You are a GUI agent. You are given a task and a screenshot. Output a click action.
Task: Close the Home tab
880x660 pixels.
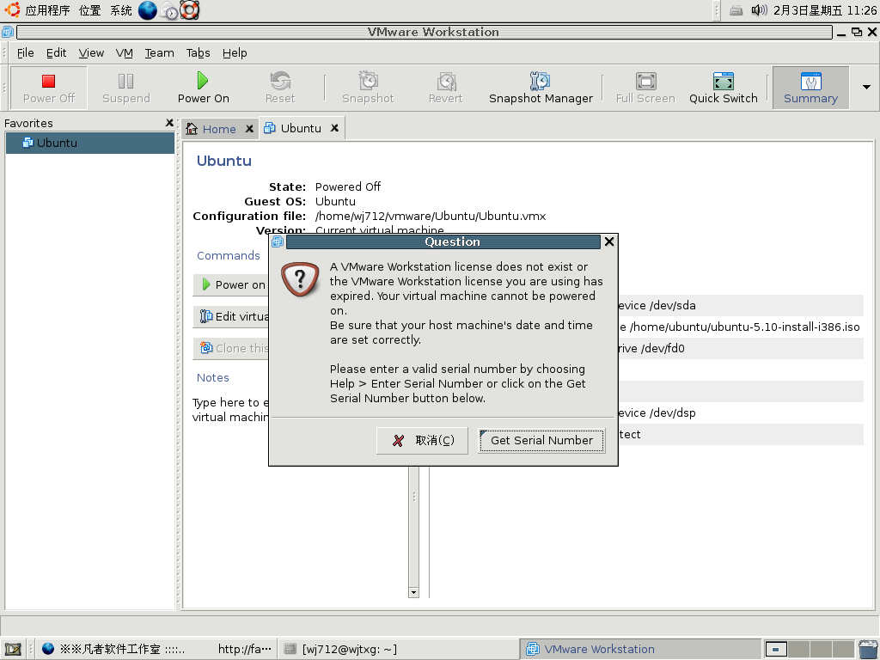[250, 129]
